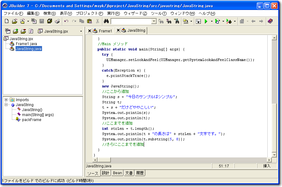Open the JavaString.jpx project dropdown
The image size is (282, 187).
pos(81,31)
